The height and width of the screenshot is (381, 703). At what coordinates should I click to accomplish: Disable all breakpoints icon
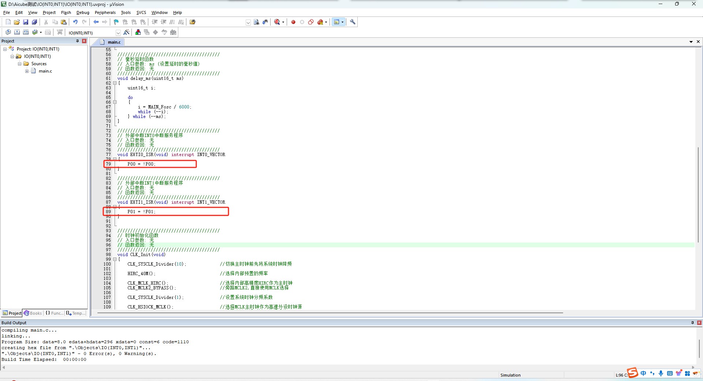(x=311, y=22)
